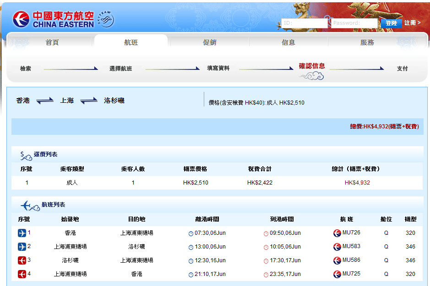Click the fare list dollar icon
This screenshot has height=286, width=430.
[x=26, y=155]
